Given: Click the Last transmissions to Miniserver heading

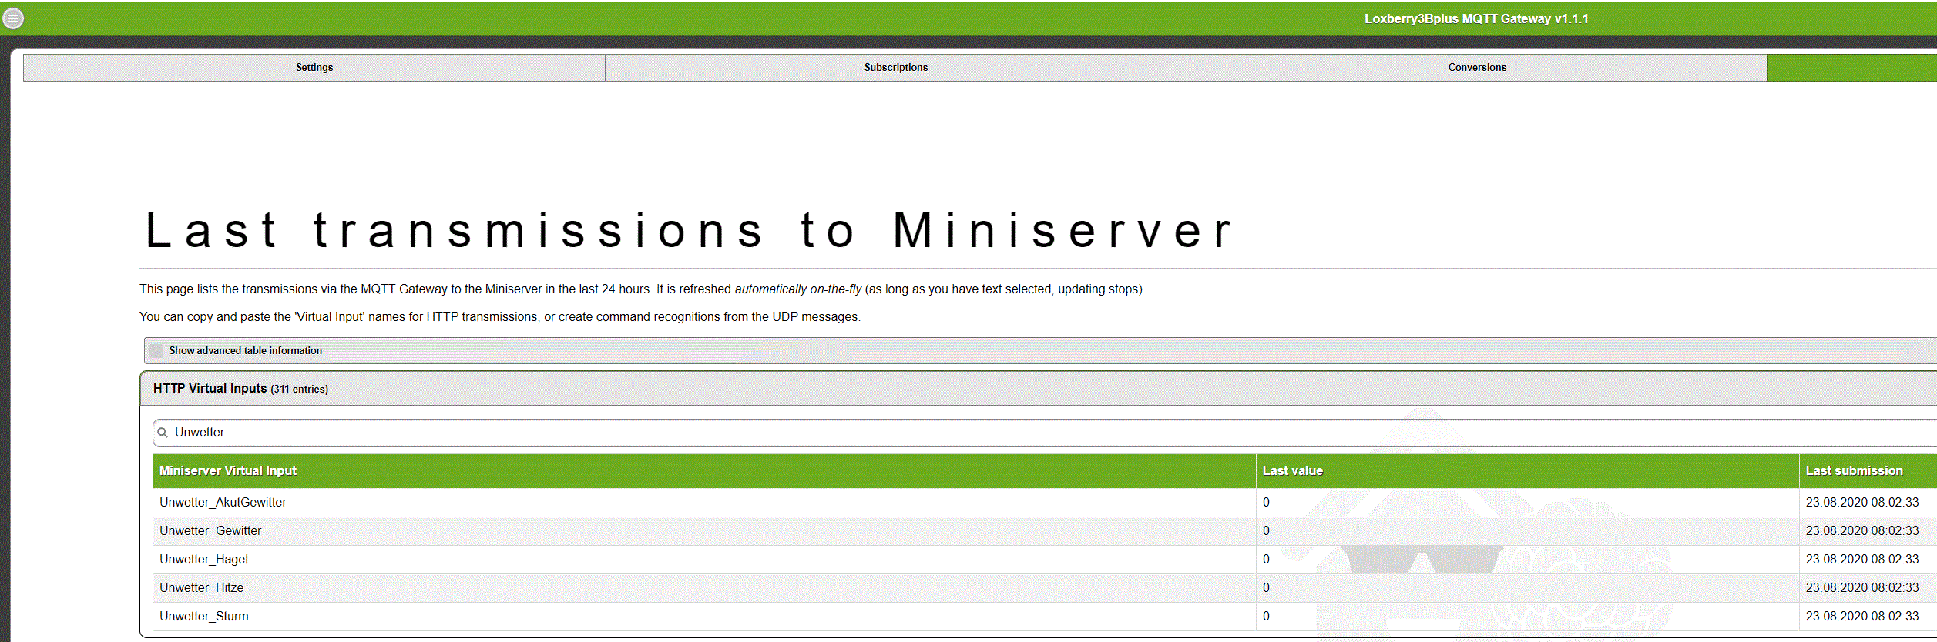Looking at the screenshot, I should [690, 230].
